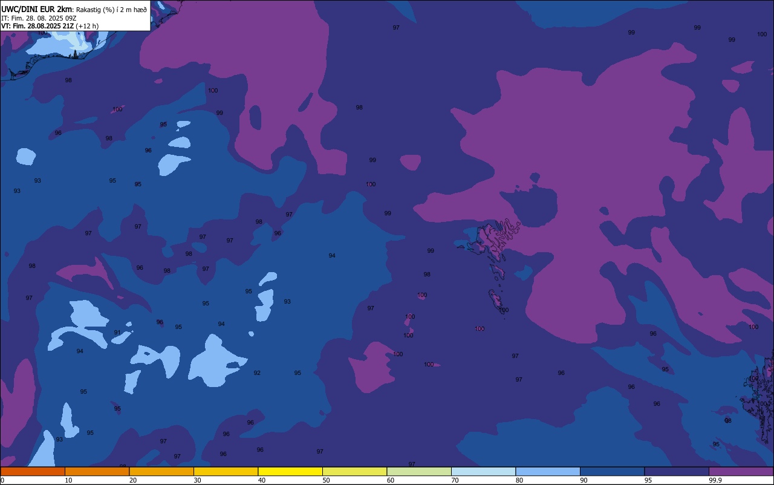Click the dark navy 95–99.9 legend swatch
This screenshot has height=485, width=774.
(677, 471)
